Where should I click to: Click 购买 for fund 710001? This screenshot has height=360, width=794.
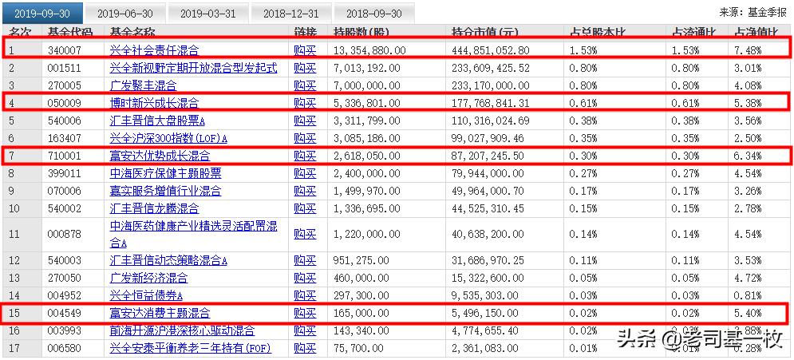pos(306,156)
